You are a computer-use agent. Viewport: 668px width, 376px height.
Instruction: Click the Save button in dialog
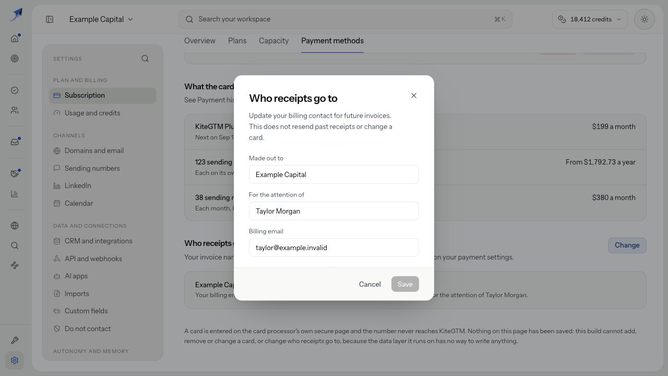pos(405,284)
